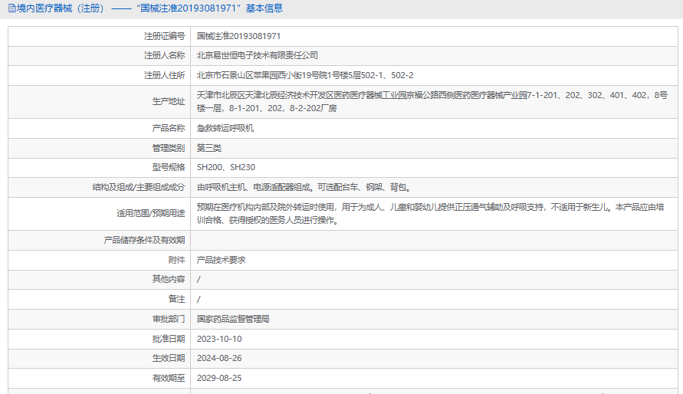Click the management class value 第三类
This screenshot has height=394, width=683.
(x=209, y=148)
